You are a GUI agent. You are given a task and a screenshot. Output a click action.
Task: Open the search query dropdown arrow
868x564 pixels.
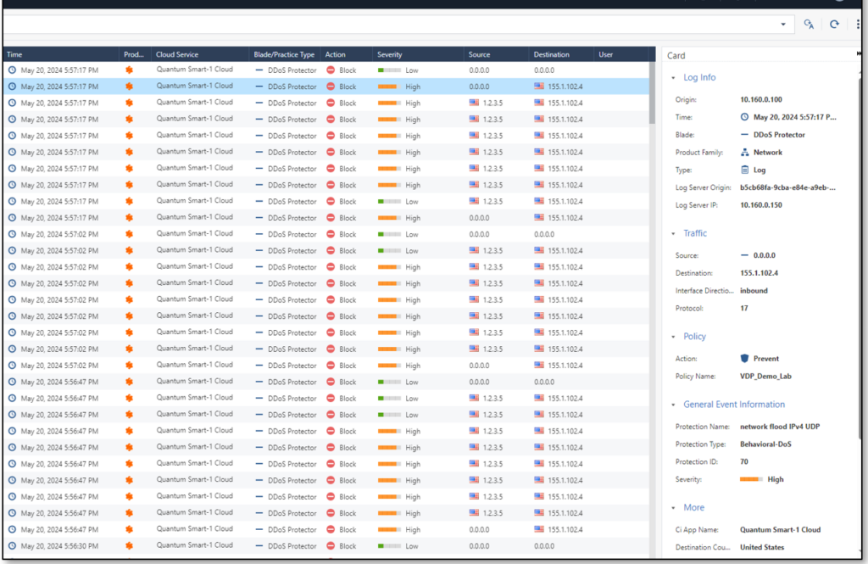pyautogui.click(x=784, y=24)
